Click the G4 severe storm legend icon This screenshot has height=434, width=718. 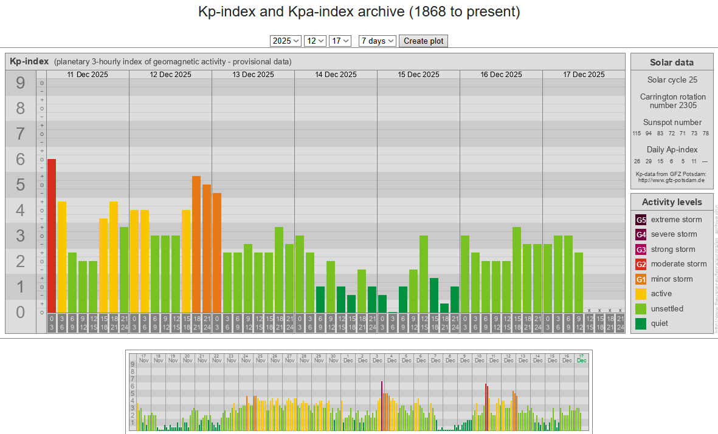pyautogui.click(x=641, y=234)
